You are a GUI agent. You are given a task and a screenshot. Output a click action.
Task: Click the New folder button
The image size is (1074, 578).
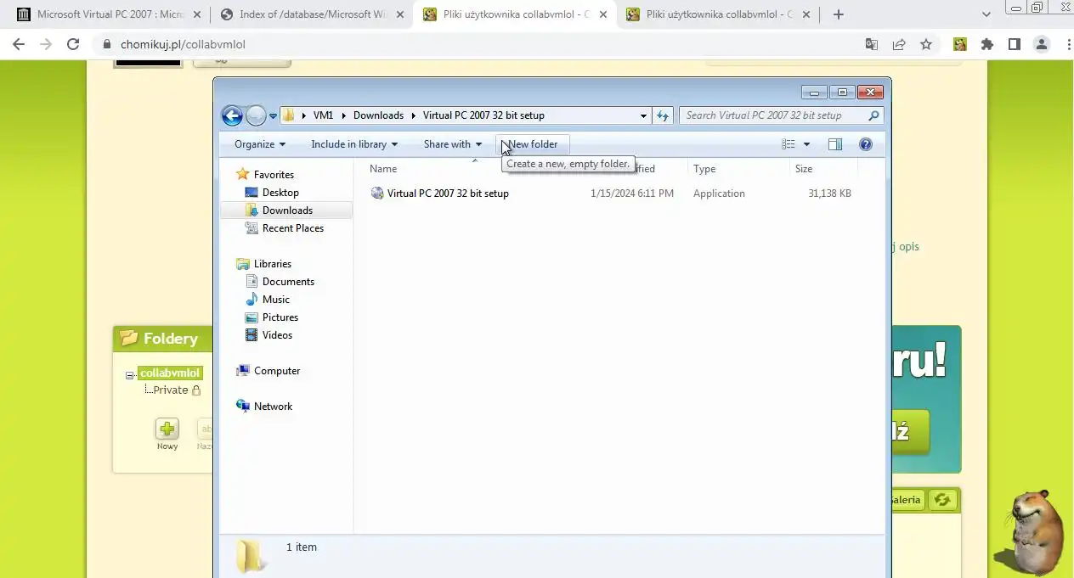pyautogui.click(x=533, y=144)
